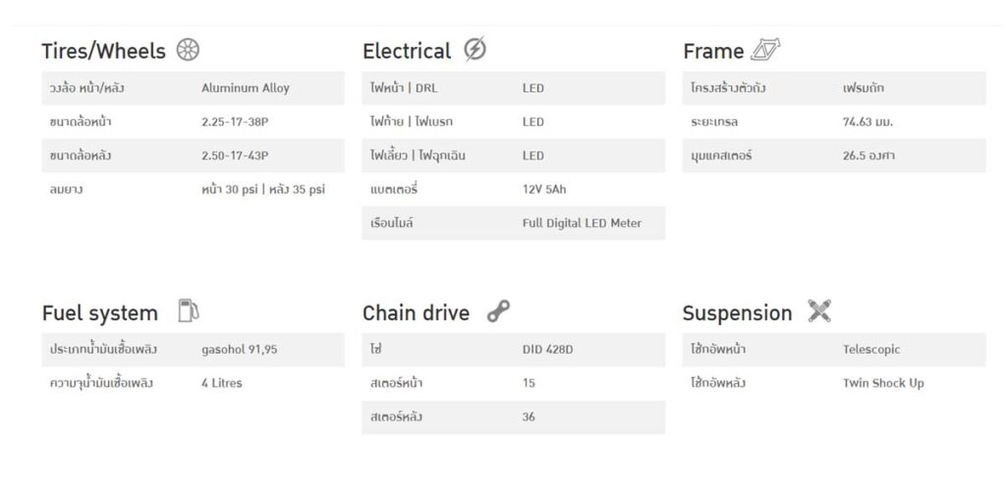Click the 2.25-17-38P front tire size
Image resolution: width=1006 pixels, height=503 pixels.
[x=235, y=122]
